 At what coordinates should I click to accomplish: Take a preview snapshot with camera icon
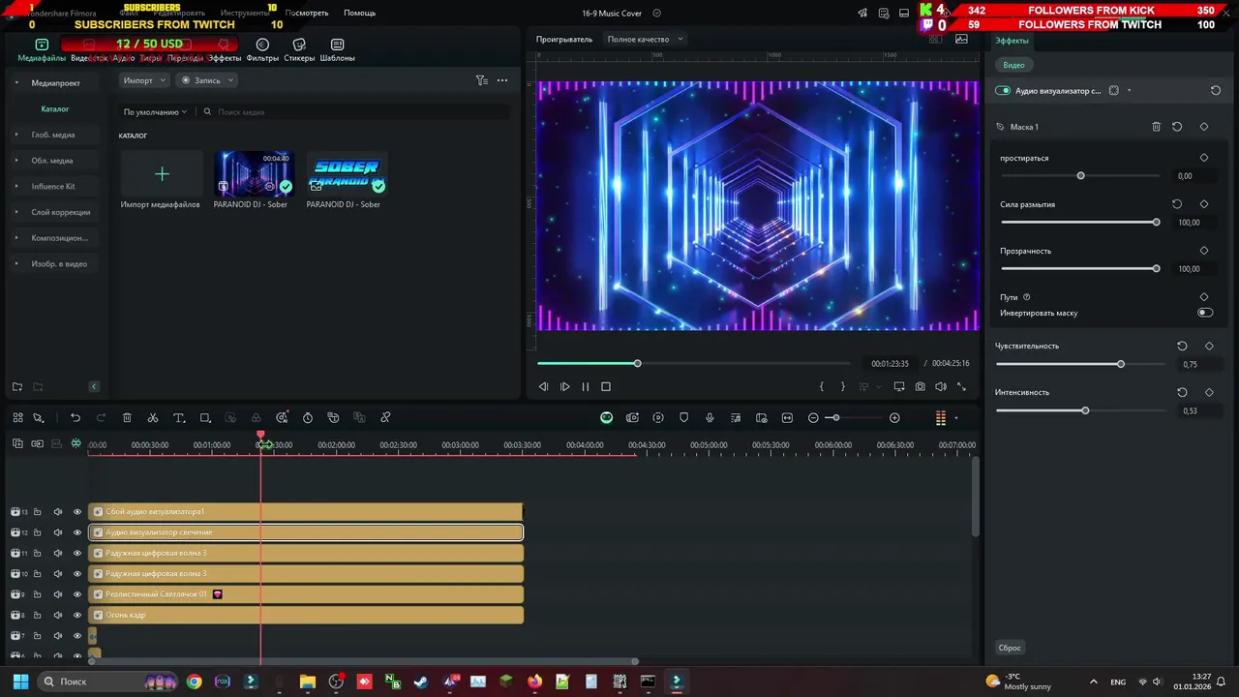coord(920,386)
